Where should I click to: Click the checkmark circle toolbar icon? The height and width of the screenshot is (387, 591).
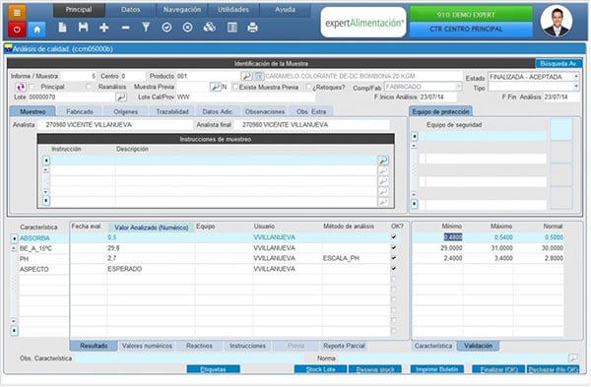(x=166, y=28)
